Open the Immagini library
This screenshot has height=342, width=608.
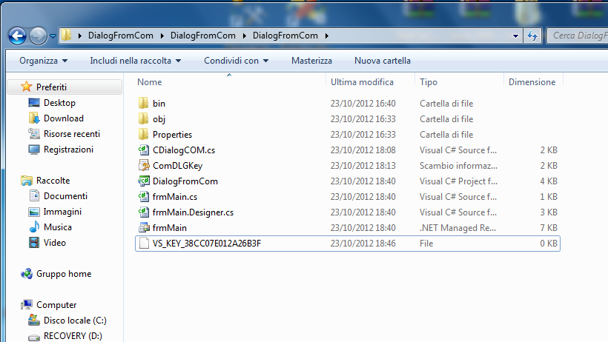click(62, 212)
